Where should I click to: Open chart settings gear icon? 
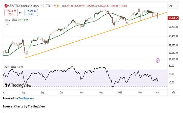coord(173,93)
